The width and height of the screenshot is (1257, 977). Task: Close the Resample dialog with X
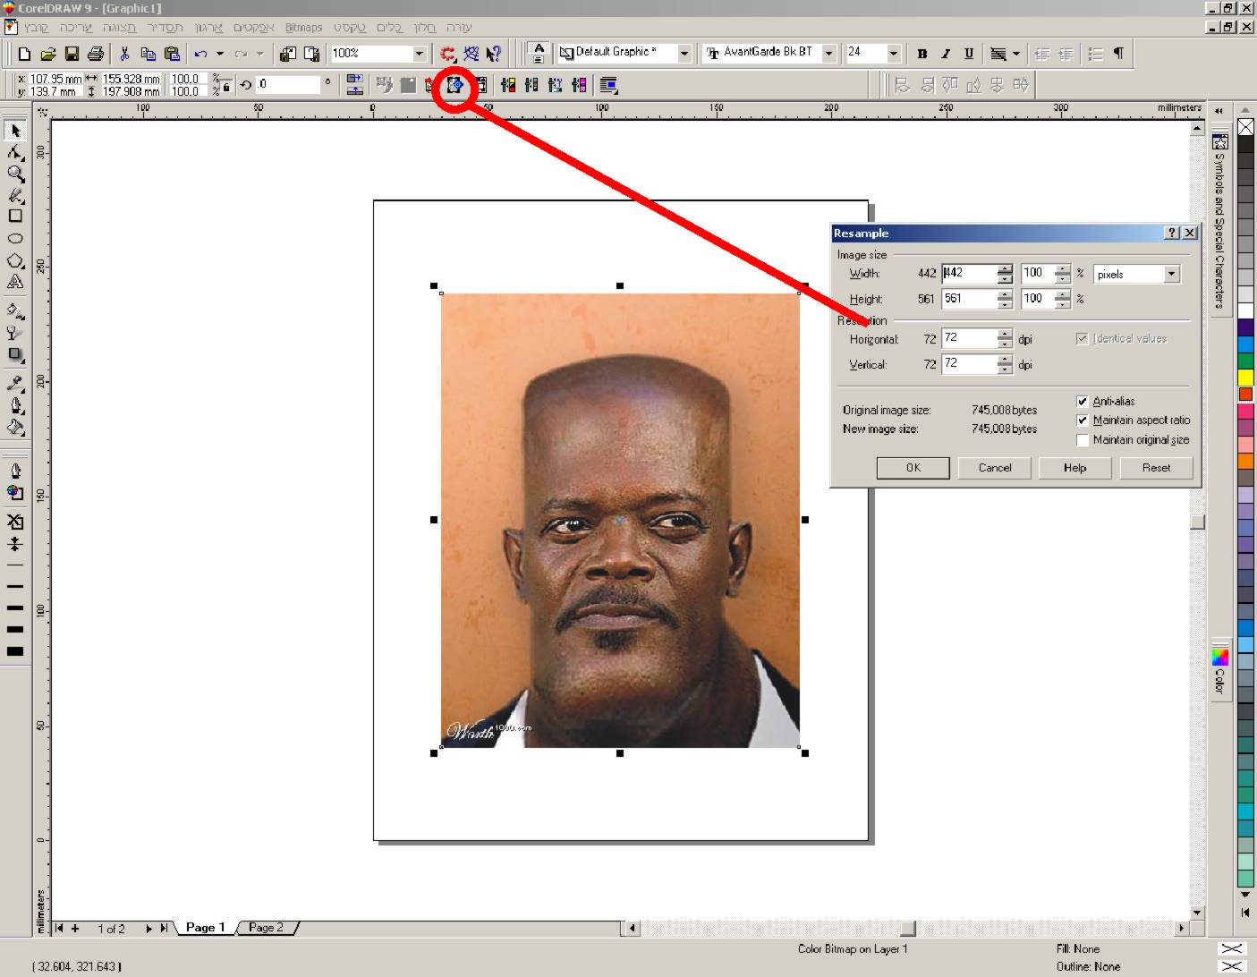[x=1189, y=233]
